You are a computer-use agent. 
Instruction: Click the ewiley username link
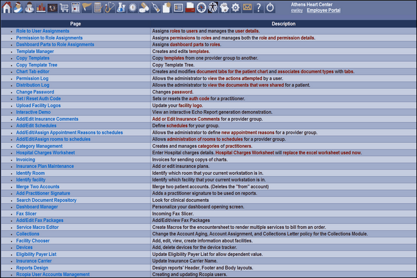pos(297,10)
